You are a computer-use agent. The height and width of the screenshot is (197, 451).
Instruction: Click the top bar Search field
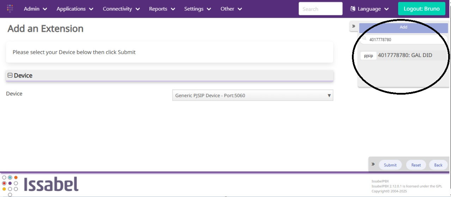[x=320, y=9]
